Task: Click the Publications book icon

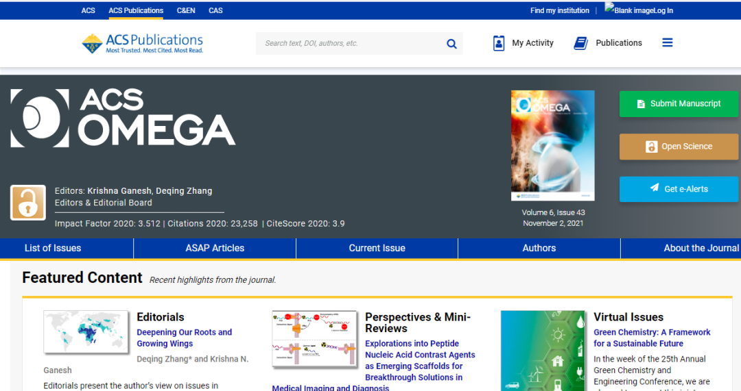Action: 581,43
